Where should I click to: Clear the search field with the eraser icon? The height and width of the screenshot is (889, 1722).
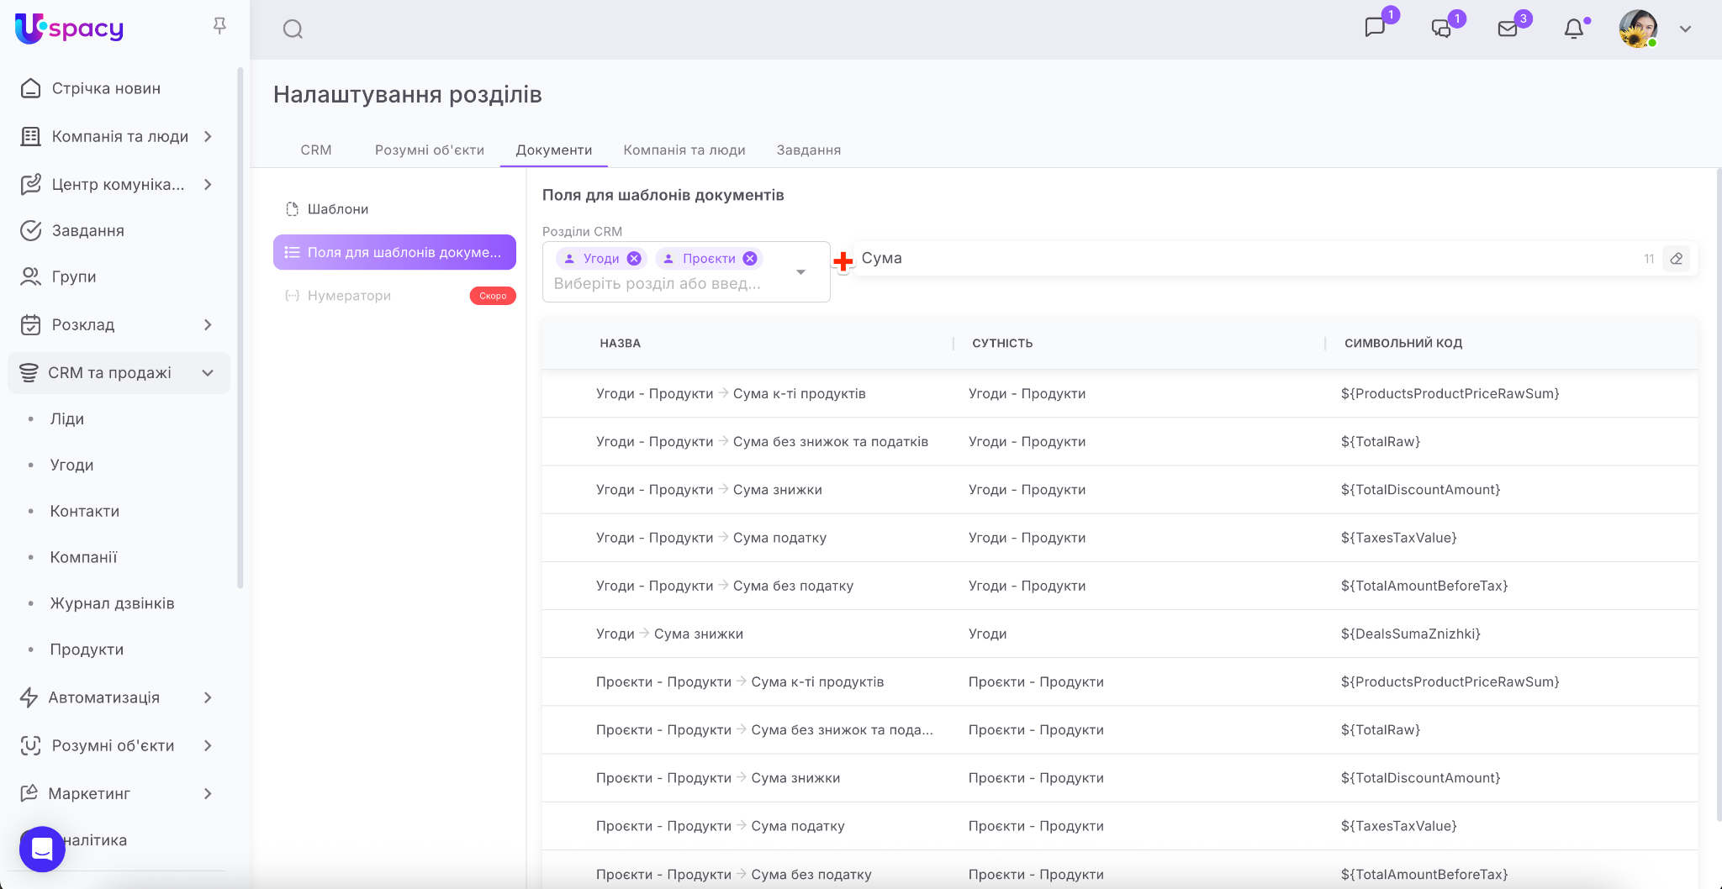1676,259
